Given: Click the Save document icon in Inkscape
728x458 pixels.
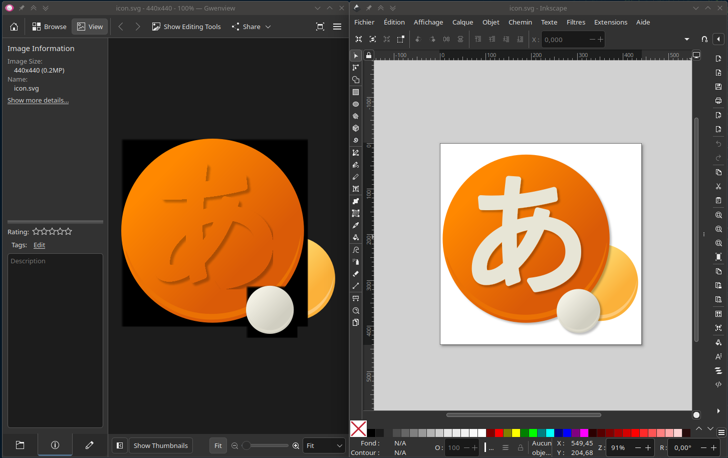Looking at the screenshot, I should (718, 87).
